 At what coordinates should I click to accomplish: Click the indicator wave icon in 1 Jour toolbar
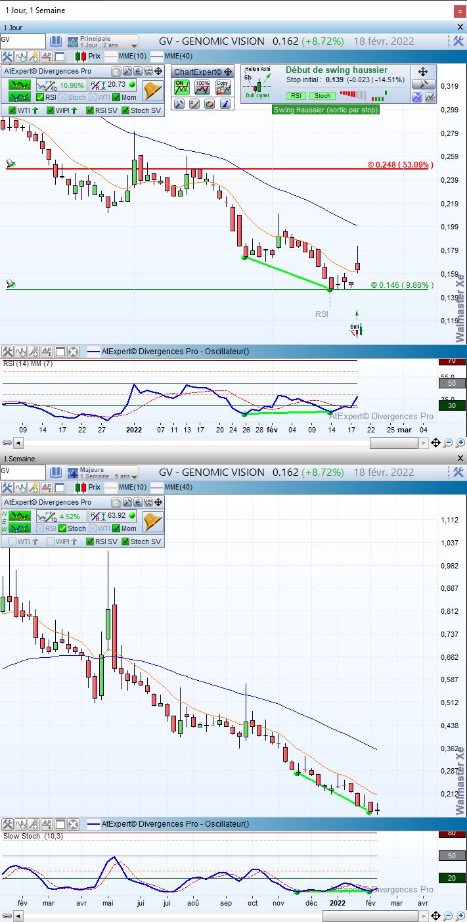(x=20, y=57)
